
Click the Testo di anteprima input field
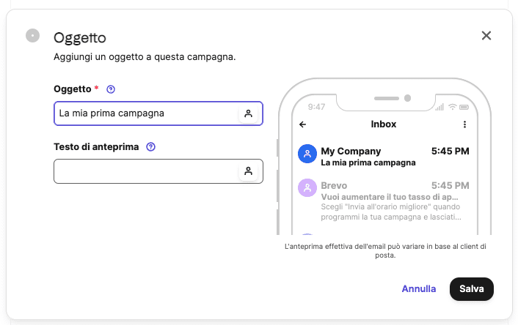click(x=158, y=171)
